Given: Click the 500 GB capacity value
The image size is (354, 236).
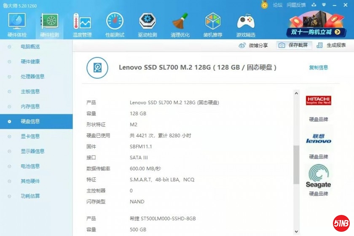Looking at the screenshot, I should pyautogui.click(x=138, y=230).
